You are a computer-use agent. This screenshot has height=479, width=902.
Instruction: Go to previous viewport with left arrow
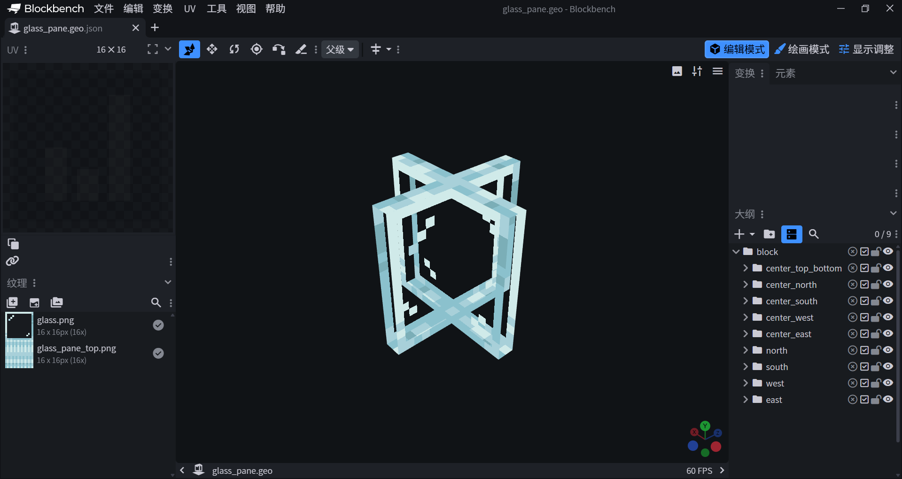click(182, 470)
